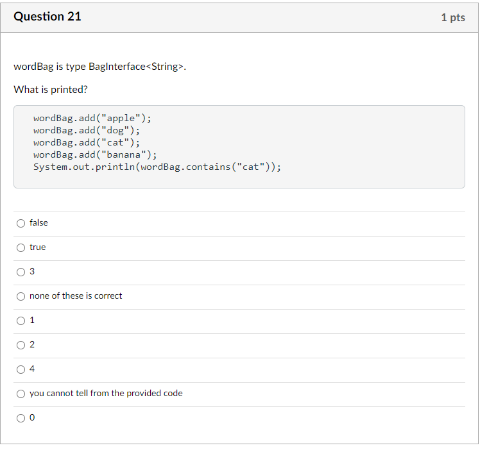Click the 'wordBag is type BagInterface<String>.' sentence
This screenshot has width=480, height=450.
click(100, 67)
